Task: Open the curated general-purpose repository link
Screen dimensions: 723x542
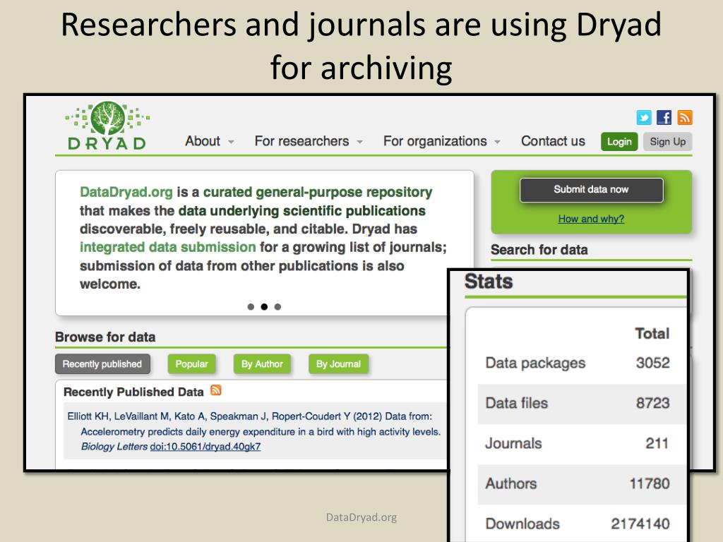Action: (x=318, y=192)
